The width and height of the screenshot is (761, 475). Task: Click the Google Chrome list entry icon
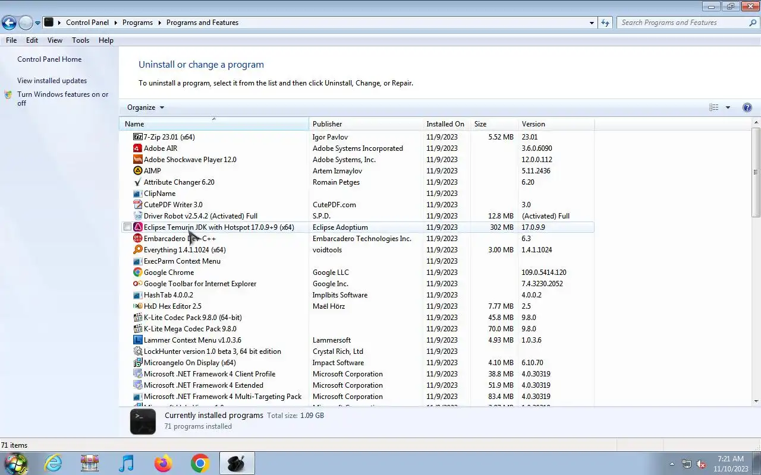click(138, 273)
